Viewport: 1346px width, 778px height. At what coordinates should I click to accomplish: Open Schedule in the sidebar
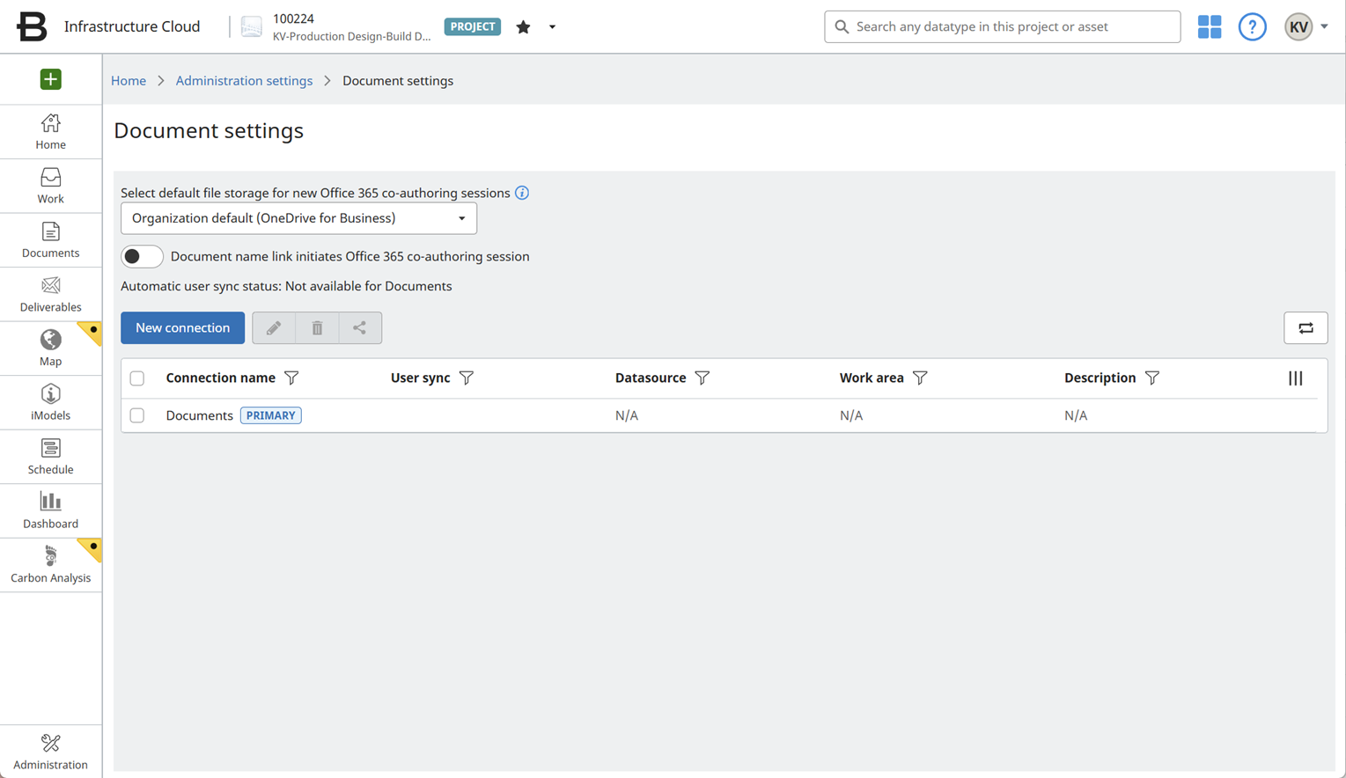tap(51, 457)
